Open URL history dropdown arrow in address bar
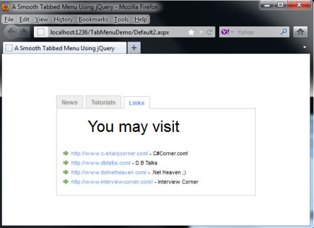 (x=201, y=32)
